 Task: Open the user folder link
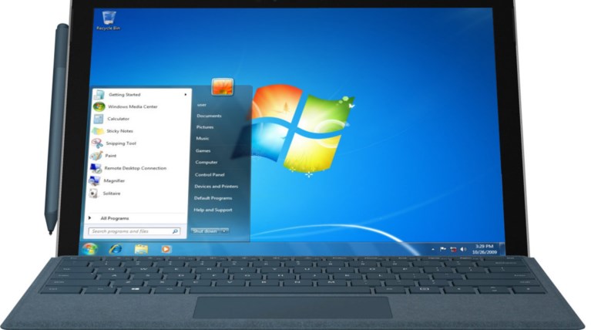202,104
